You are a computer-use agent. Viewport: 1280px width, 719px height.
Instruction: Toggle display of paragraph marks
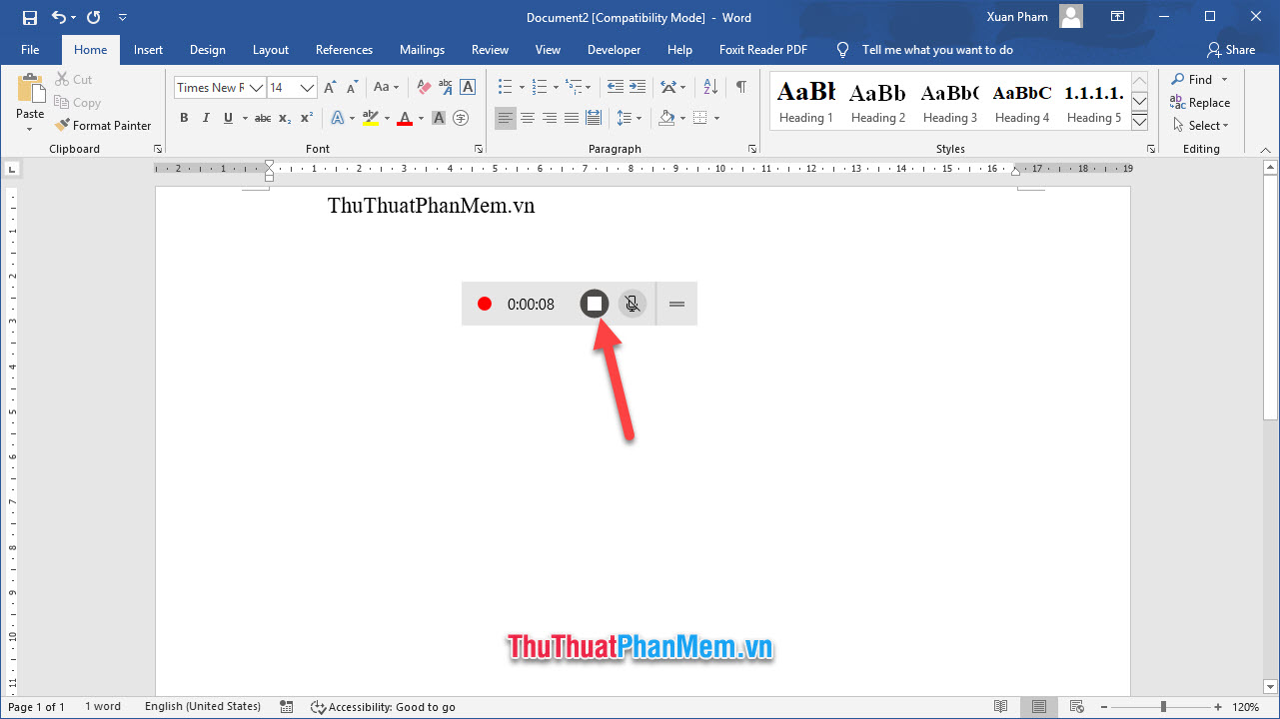(x=740, y=87)
